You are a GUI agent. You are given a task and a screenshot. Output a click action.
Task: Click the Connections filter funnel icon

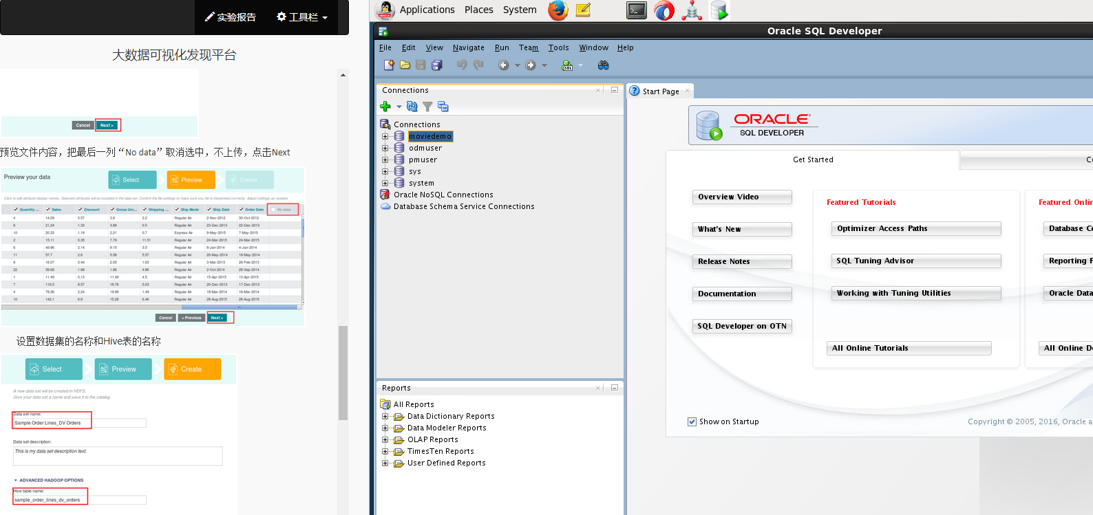pos(427,107)
